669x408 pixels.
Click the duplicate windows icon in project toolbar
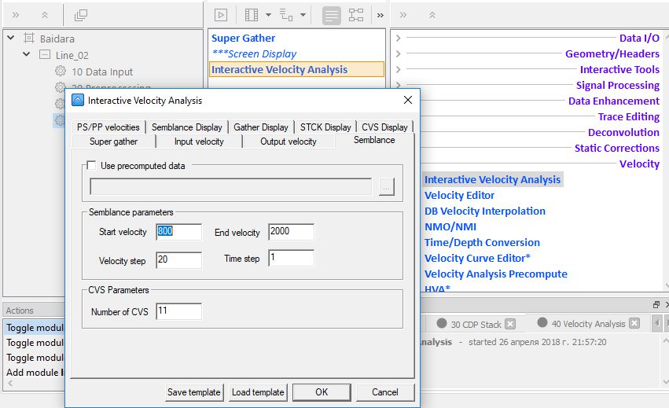[81, 16]
